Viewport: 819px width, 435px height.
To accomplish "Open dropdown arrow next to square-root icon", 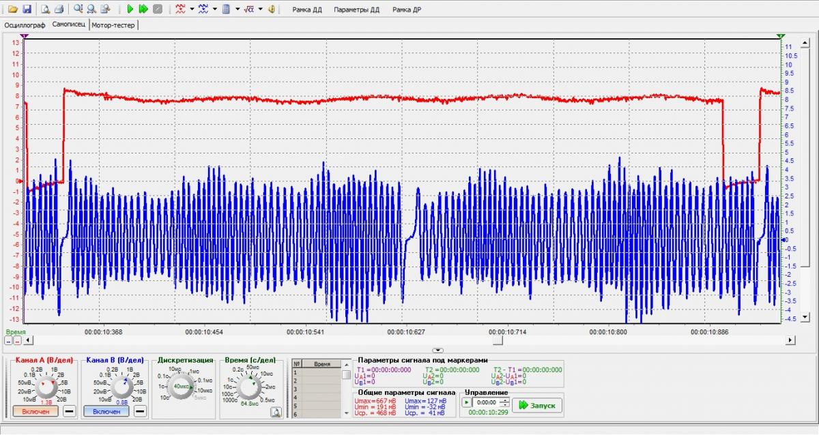I will point(259,10).
